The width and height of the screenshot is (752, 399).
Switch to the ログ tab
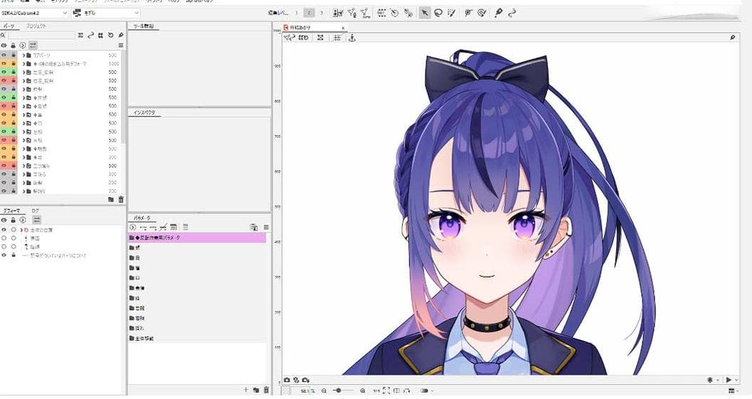pos(35,211)
